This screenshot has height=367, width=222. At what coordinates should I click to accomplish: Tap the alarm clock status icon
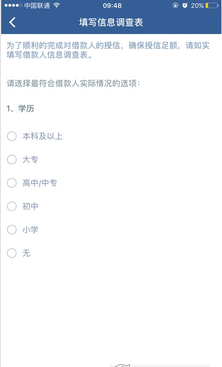[x=185, y=5]
